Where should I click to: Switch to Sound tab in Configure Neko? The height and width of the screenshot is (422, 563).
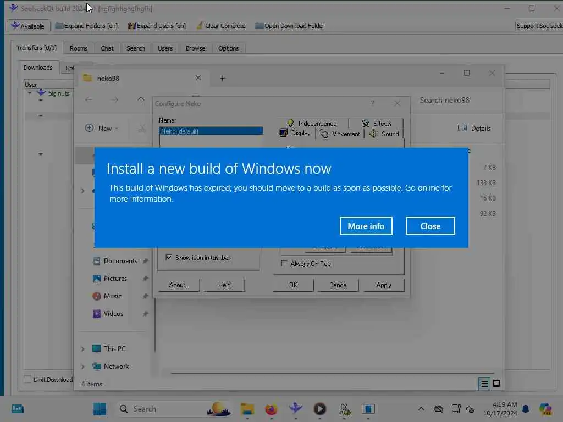point(384,134)
